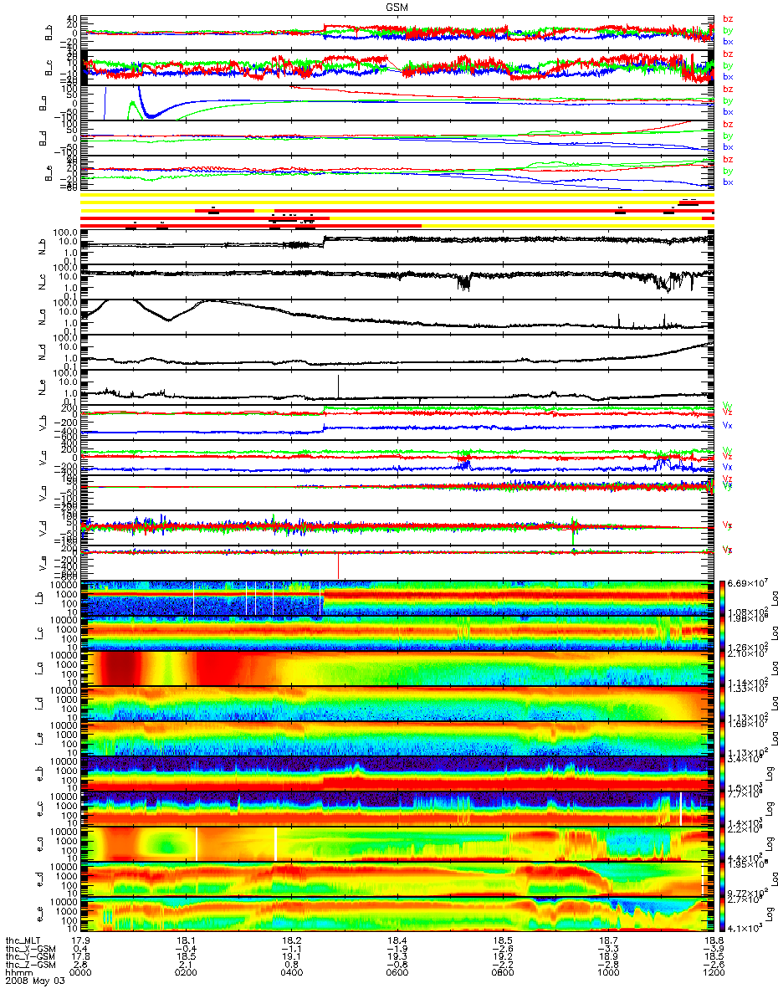Viewport: 778px width, 1004px height.
Task: Click the red spike in V_e panel
Action: [338, 566]
